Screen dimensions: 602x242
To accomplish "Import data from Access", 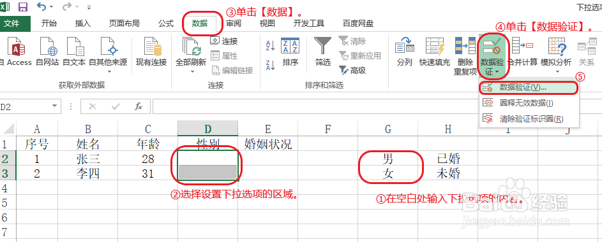I will pos(16,52).
